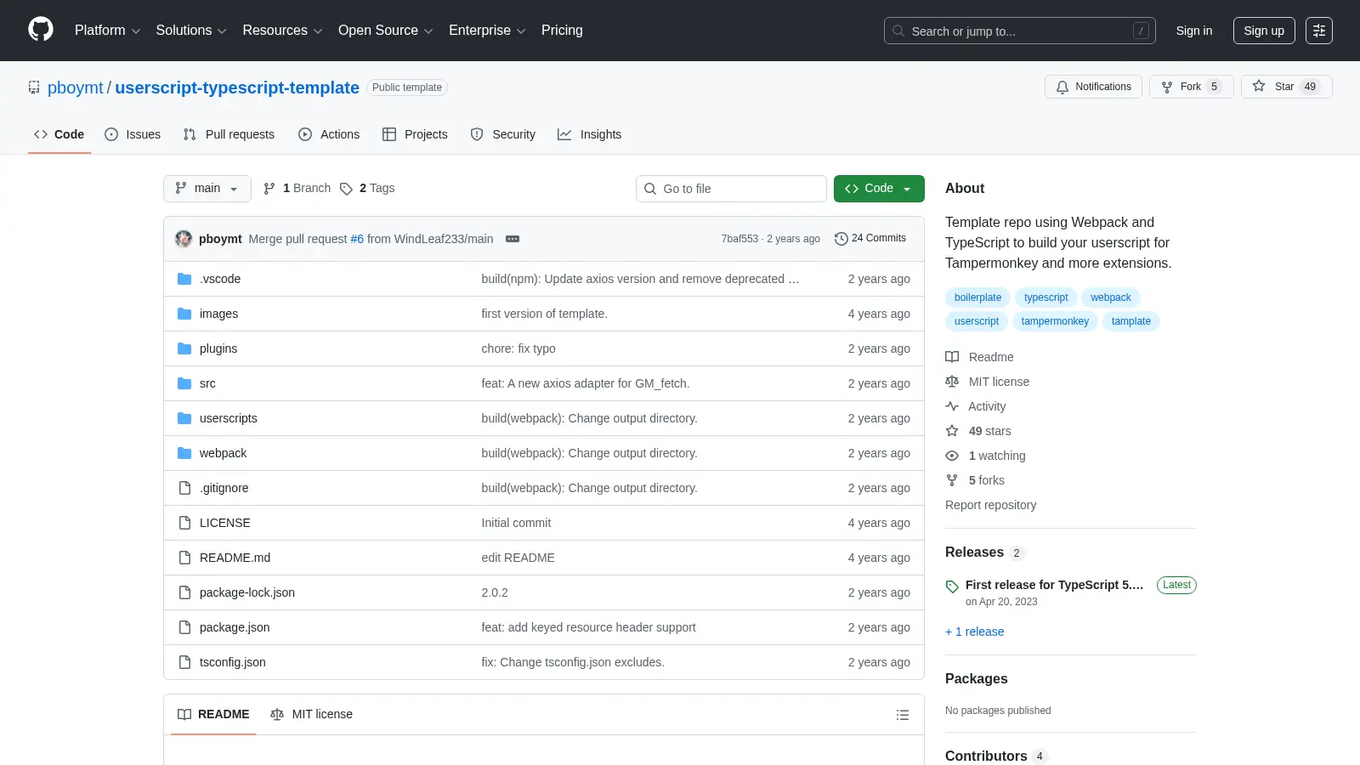This screenshot has width=1360, height=765.
Task: Open the Enterprise dropdown
Action: point(487,31)
